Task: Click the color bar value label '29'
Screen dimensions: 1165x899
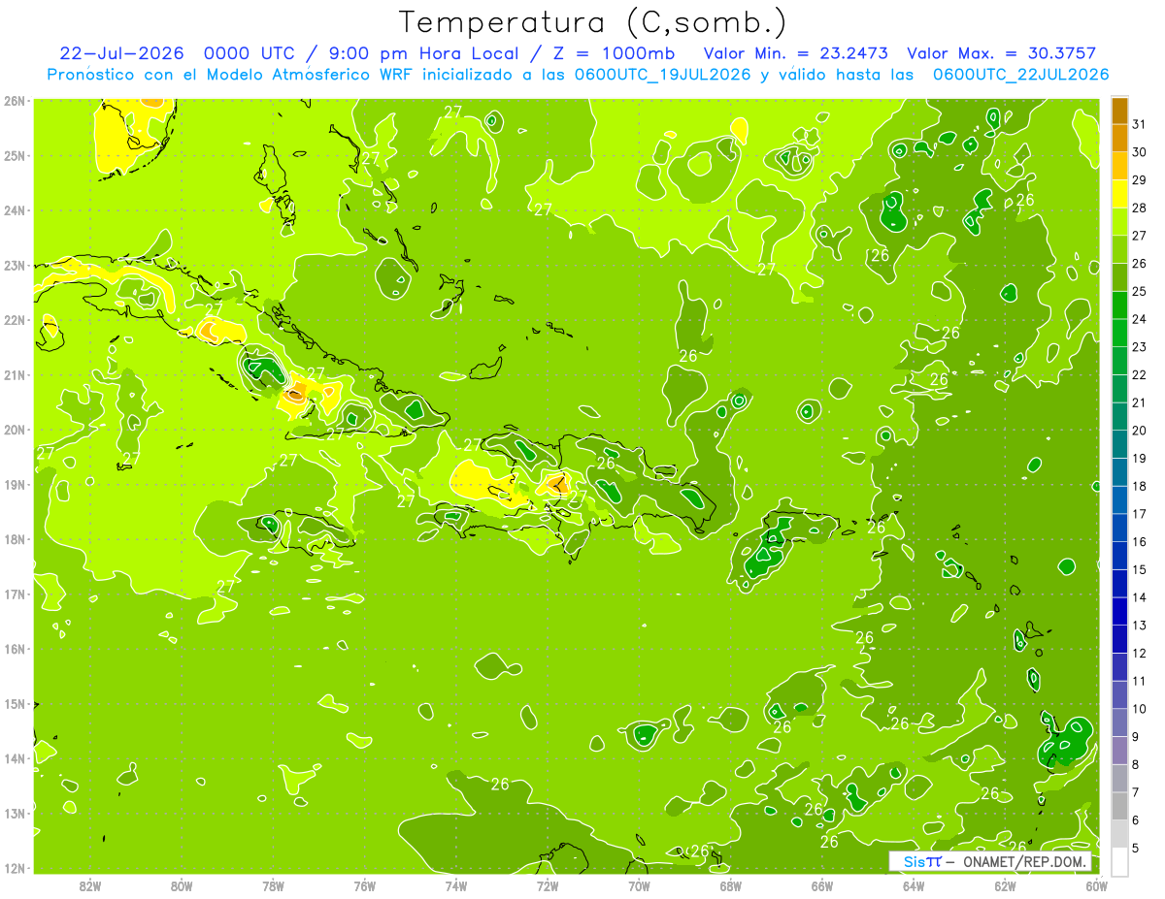Action: click(x=1140, y=180)
